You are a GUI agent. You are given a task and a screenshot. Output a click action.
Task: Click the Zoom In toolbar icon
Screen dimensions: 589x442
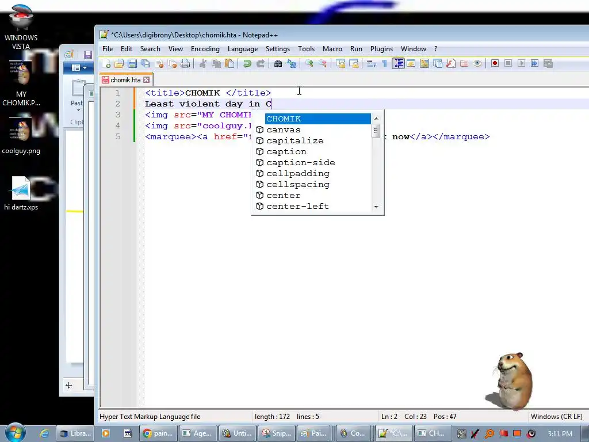[x=309, y=63]
